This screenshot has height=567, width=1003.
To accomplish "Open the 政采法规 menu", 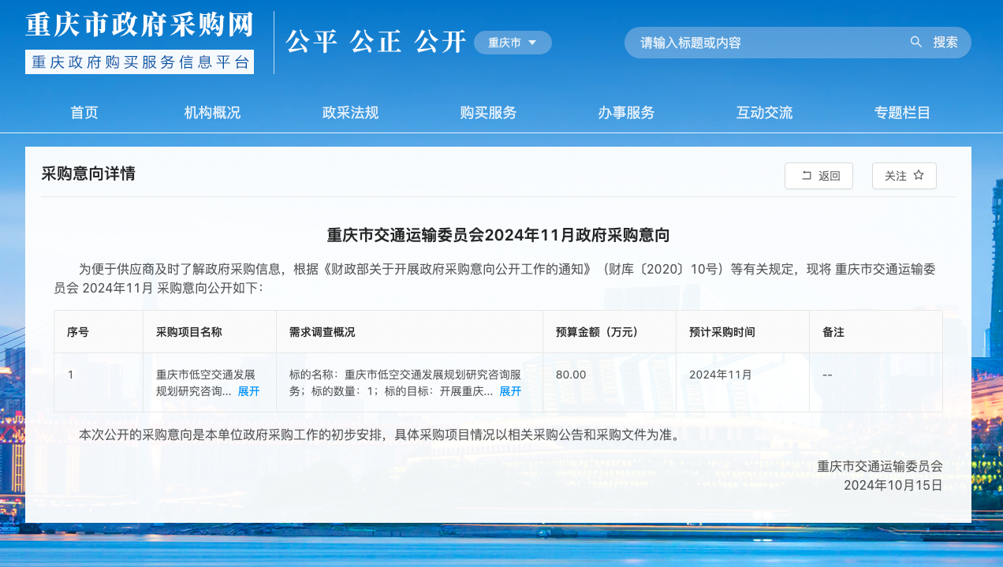I will (350, 113).
